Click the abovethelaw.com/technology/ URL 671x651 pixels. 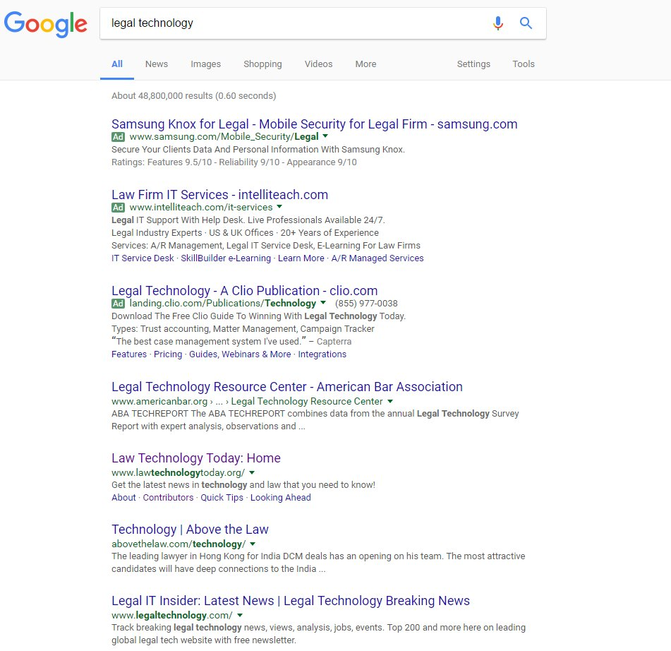tap(179, 544)
